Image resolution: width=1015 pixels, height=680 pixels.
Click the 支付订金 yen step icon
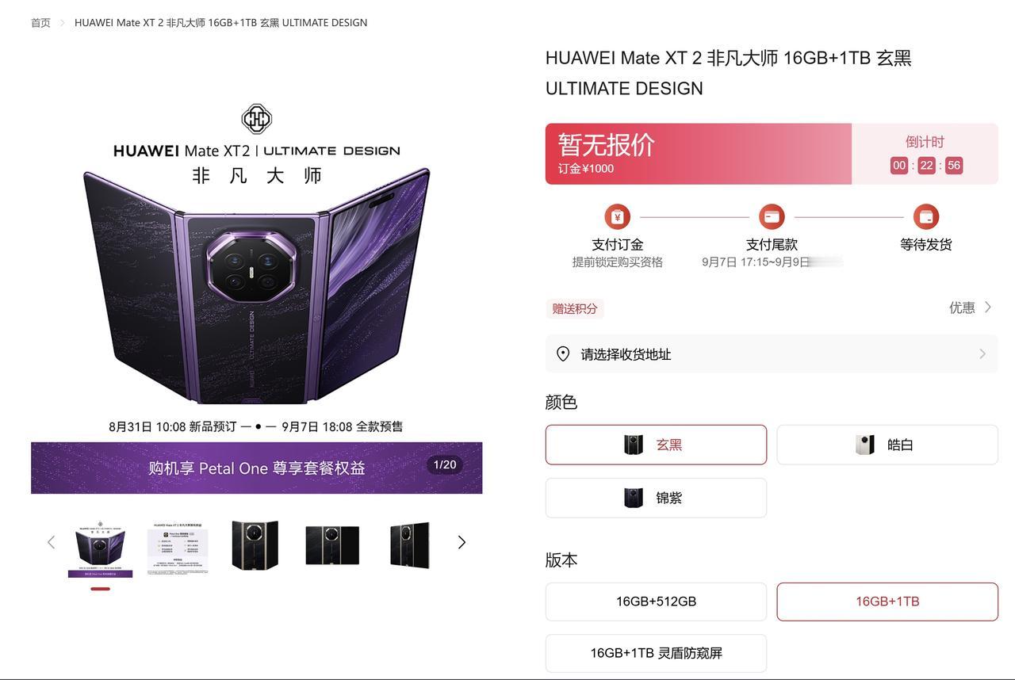tap(617, 216)
